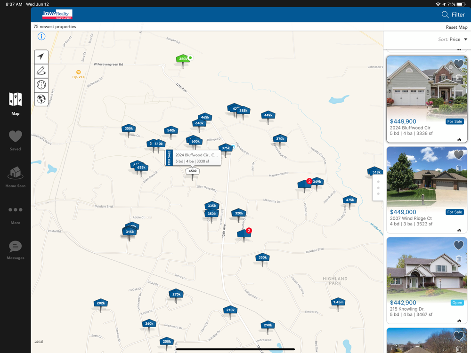The width and height of the screenshot is (471, 353).
Task: Open Home Scan in sidebar
Action: click(x=16, y=177)
